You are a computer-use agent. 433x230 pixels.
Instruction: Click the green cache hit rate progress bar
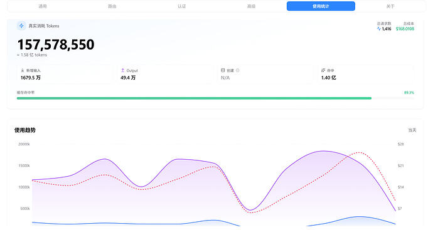click(194, 98)
